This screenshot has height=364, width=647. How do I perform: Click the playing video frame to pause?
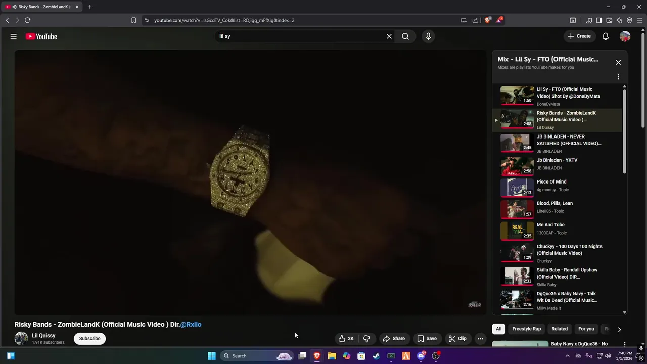tap(250, 183)
